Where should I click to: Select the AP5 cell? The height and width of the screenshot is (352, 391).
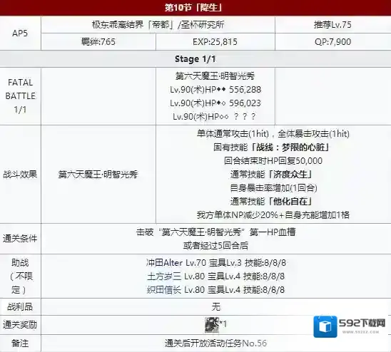[x=20, y=33]
